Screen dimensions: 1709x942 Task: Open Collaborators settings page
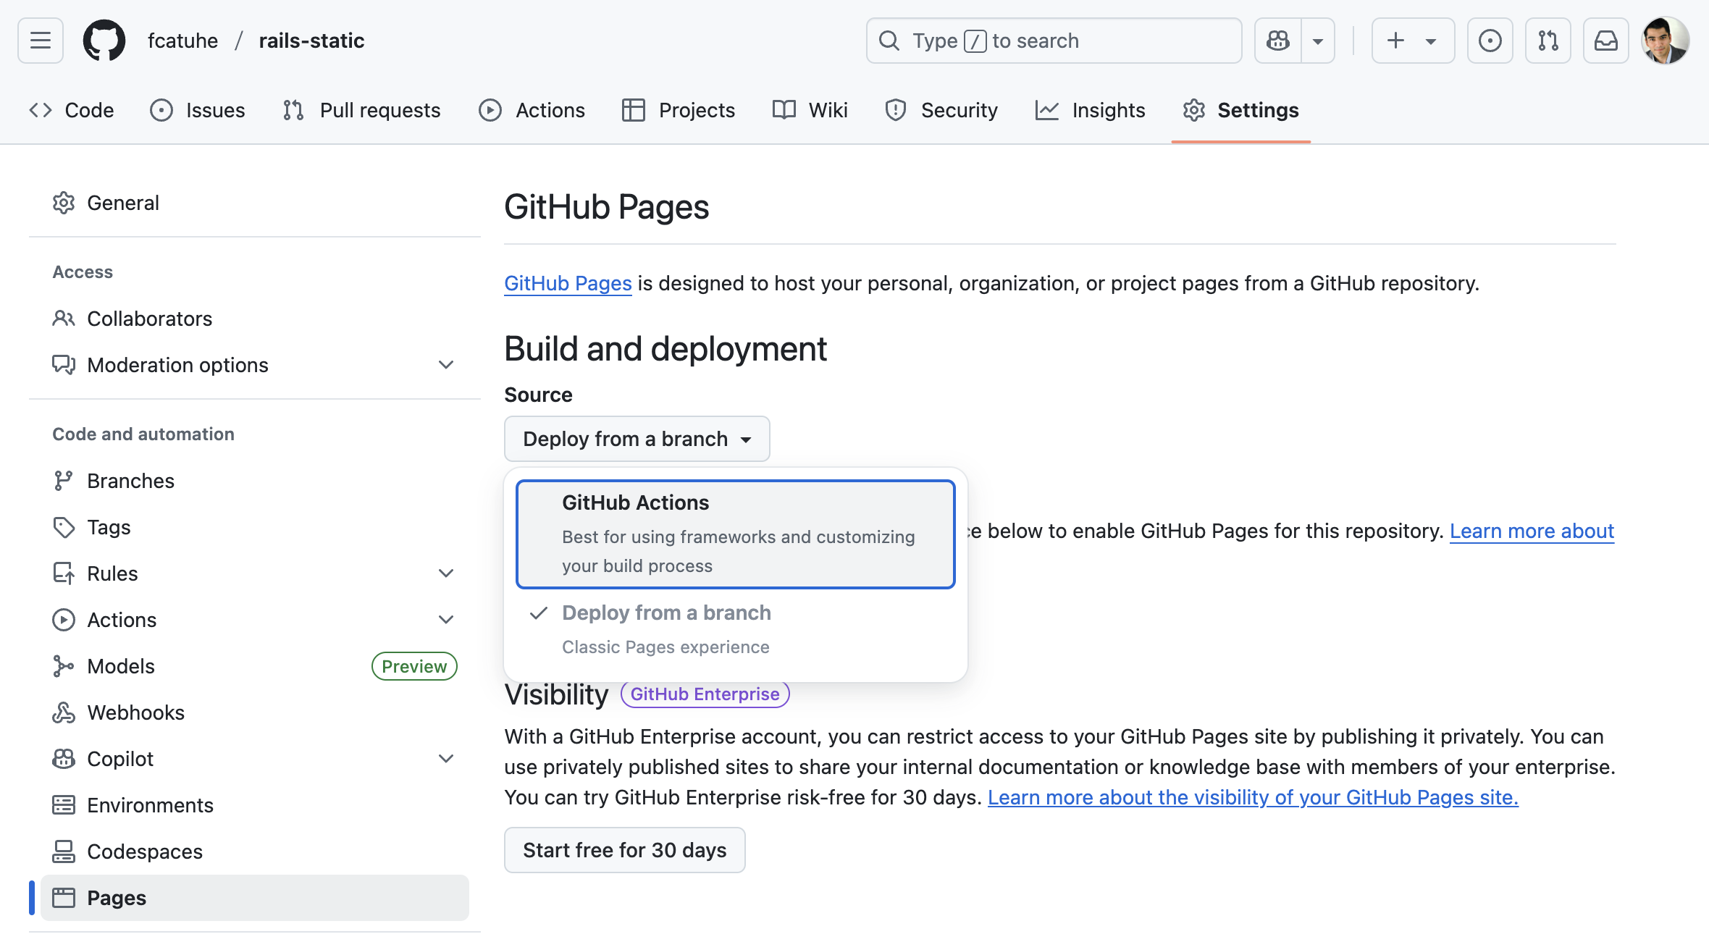click(255, 319)
